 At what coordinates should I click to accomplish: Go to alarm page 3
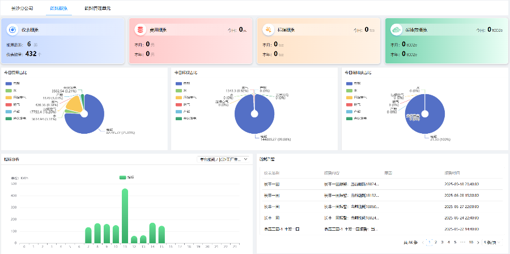coord(442,242)
